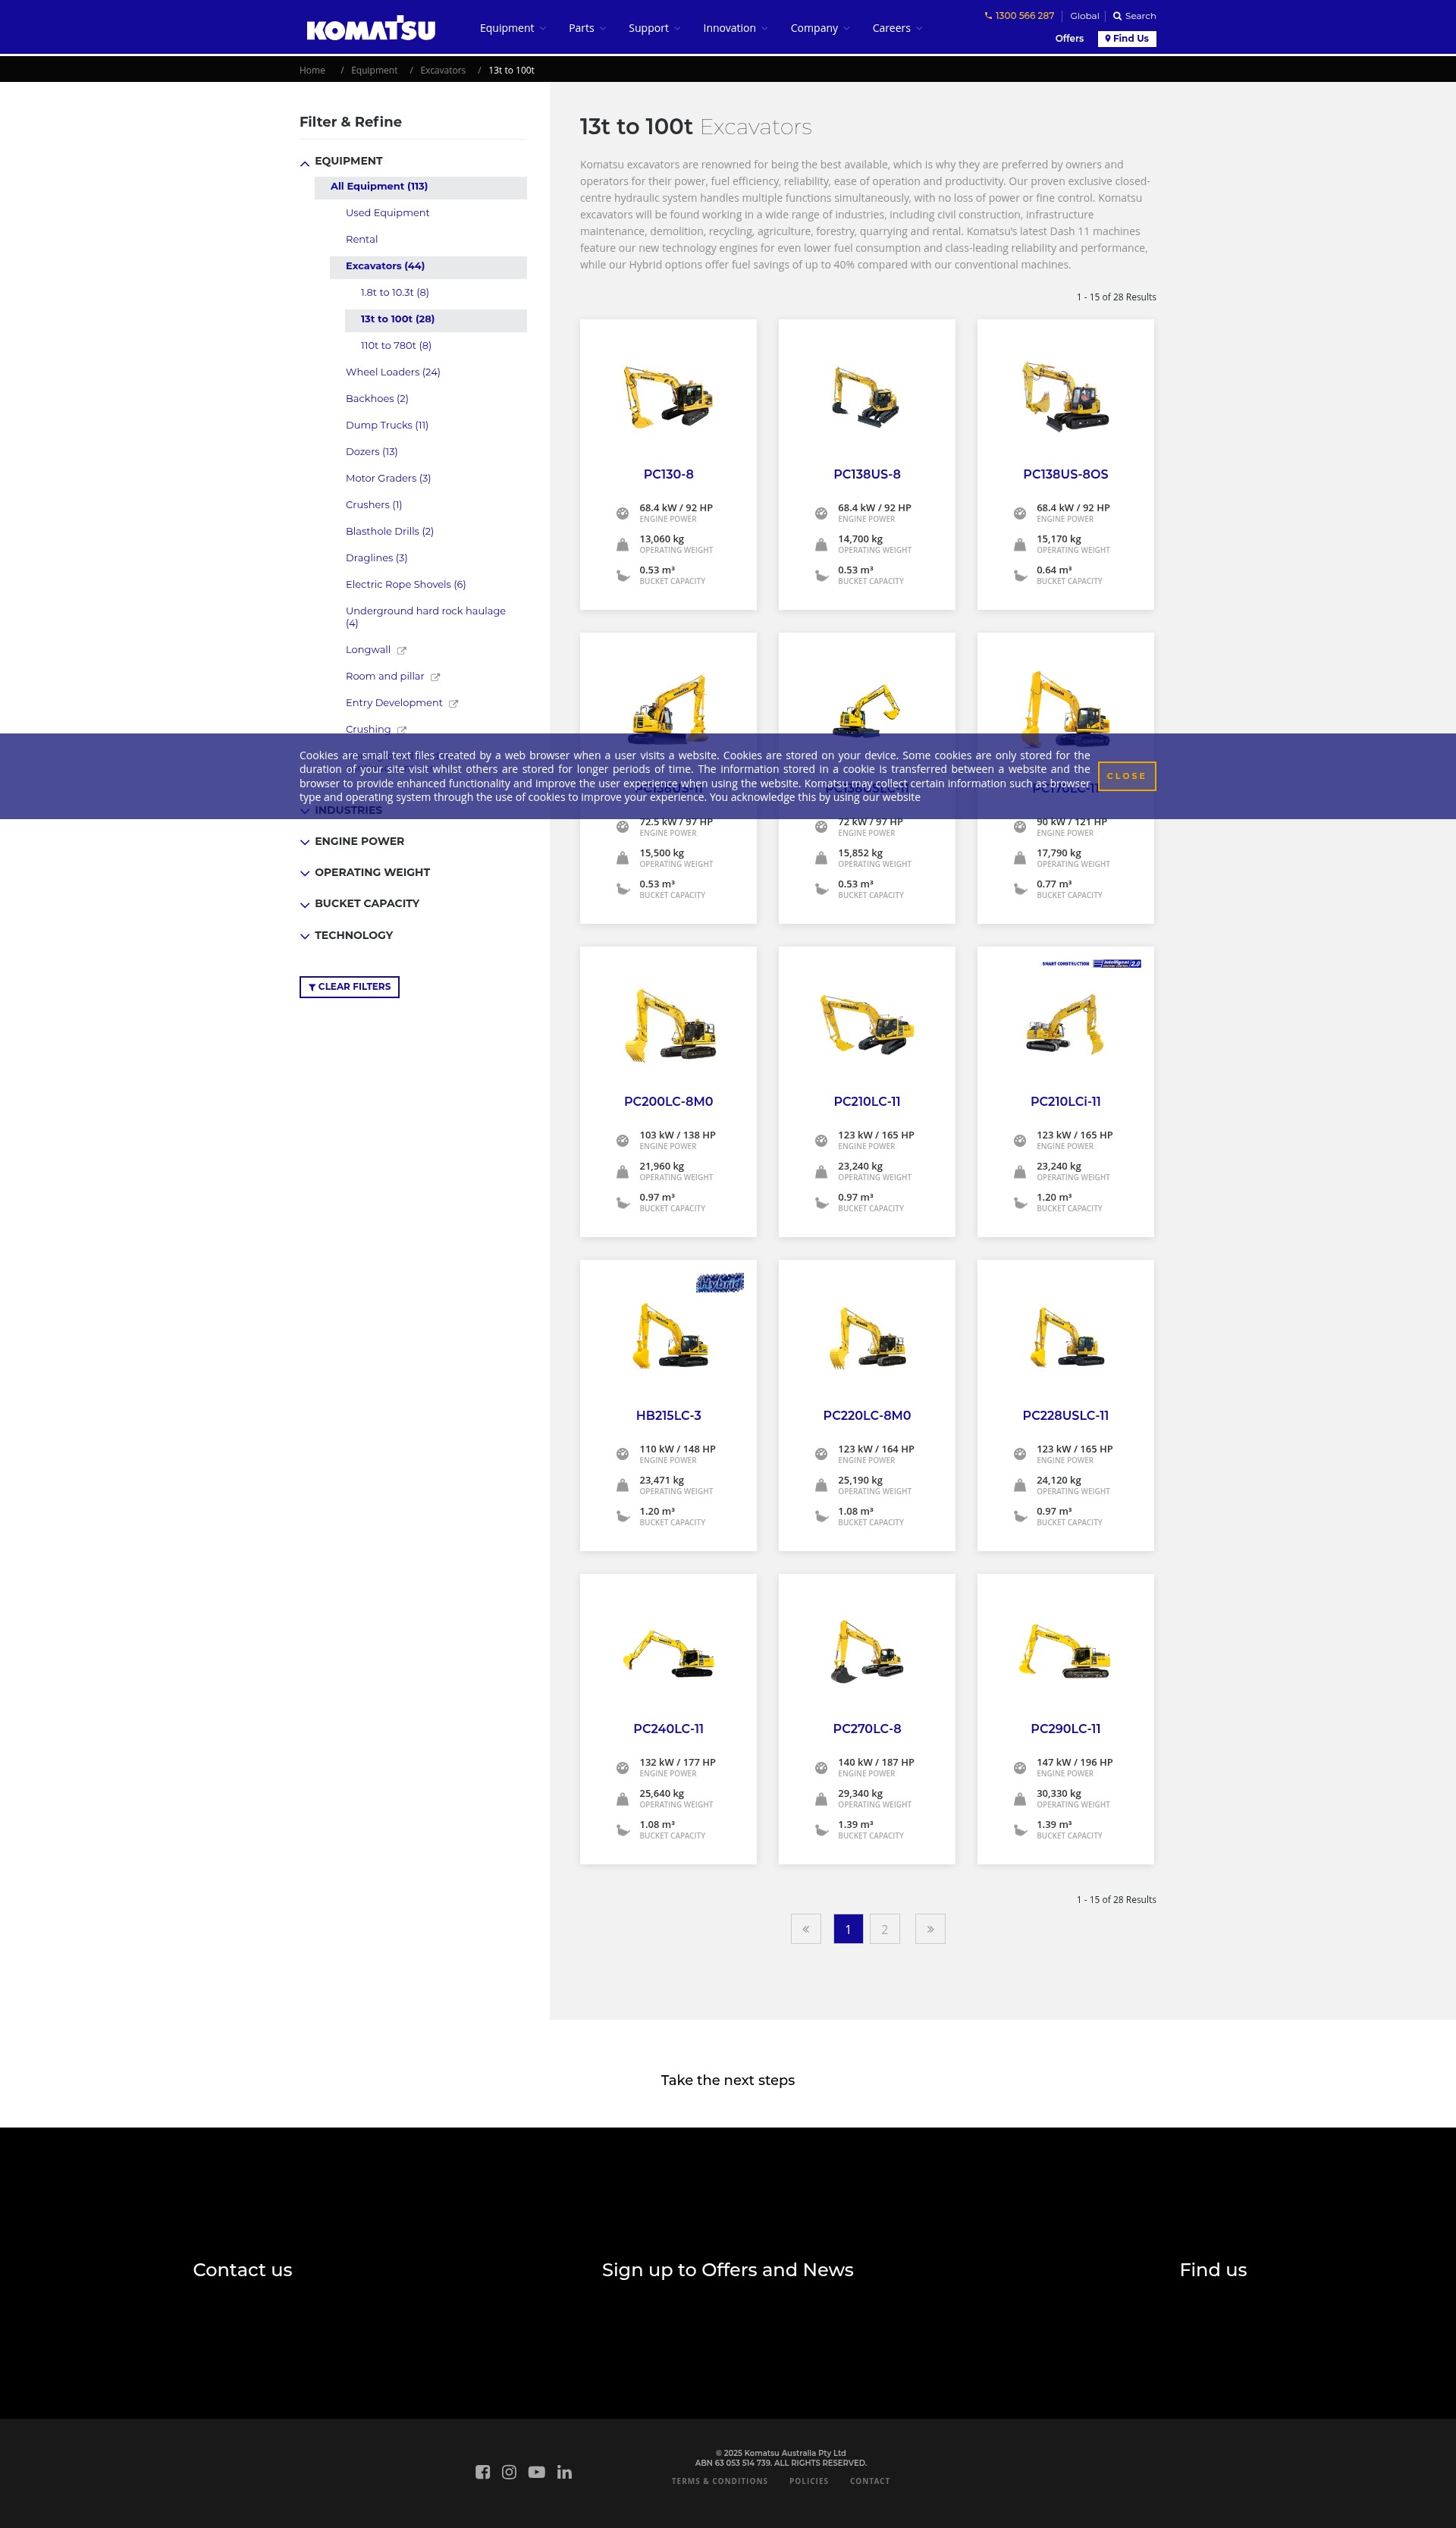
Task: Open the Support dropdown in the top navigation
Action: click(654, 28)
